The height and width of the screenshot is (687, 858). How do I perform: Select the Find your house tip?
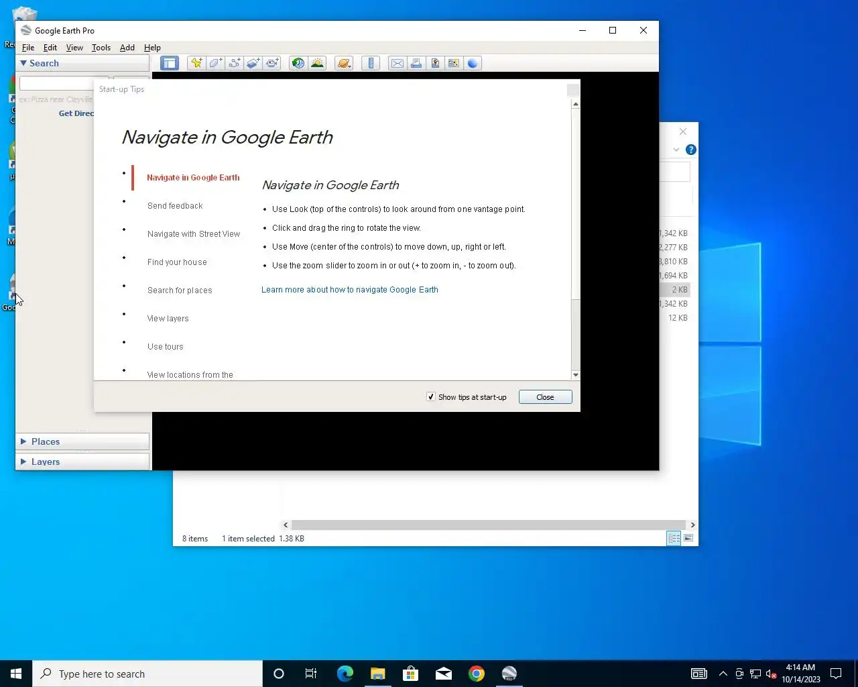(177, 262)
